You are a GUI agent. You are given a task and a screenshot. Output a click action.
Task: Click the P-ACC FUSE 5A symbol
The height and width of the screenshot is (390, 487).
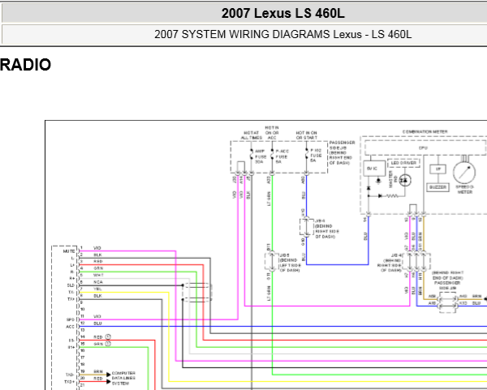272,155
